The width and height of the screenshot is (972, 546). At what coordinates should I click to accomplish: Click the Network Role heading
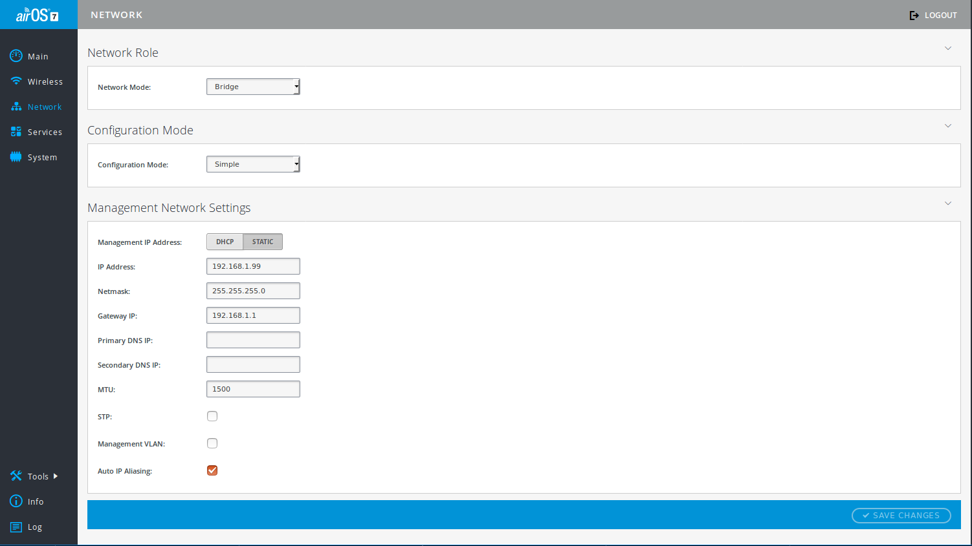coord(123,53)
